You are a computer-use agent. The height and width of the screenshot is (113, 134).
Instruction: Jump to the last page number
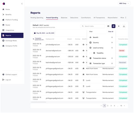(121, 106)
